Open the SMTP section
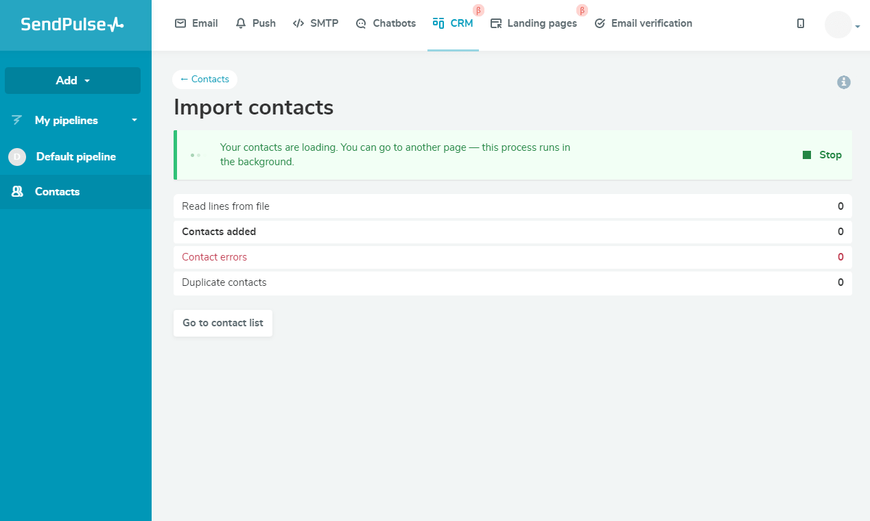The image size is (870, 521). coord(316,23)
